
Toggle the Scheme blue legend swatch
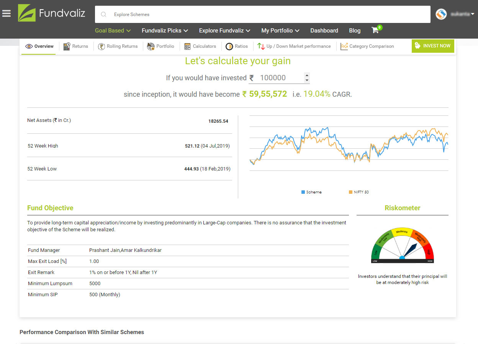tap(303, 192)
